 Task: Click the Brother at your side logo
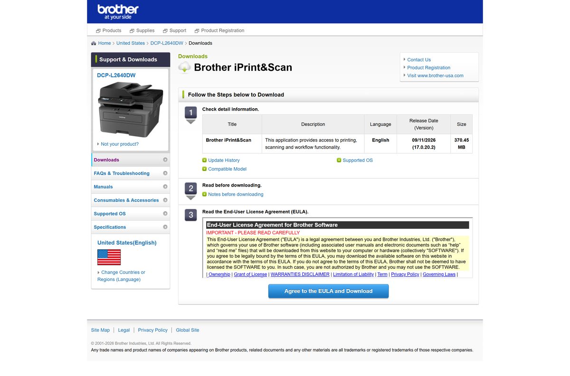(x=118, y=12)
